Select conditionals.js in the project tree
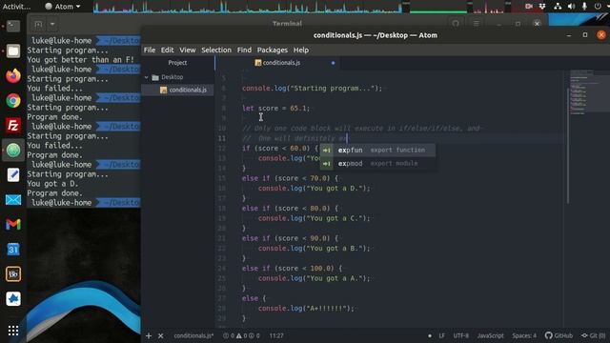 [x=188, y=90]
